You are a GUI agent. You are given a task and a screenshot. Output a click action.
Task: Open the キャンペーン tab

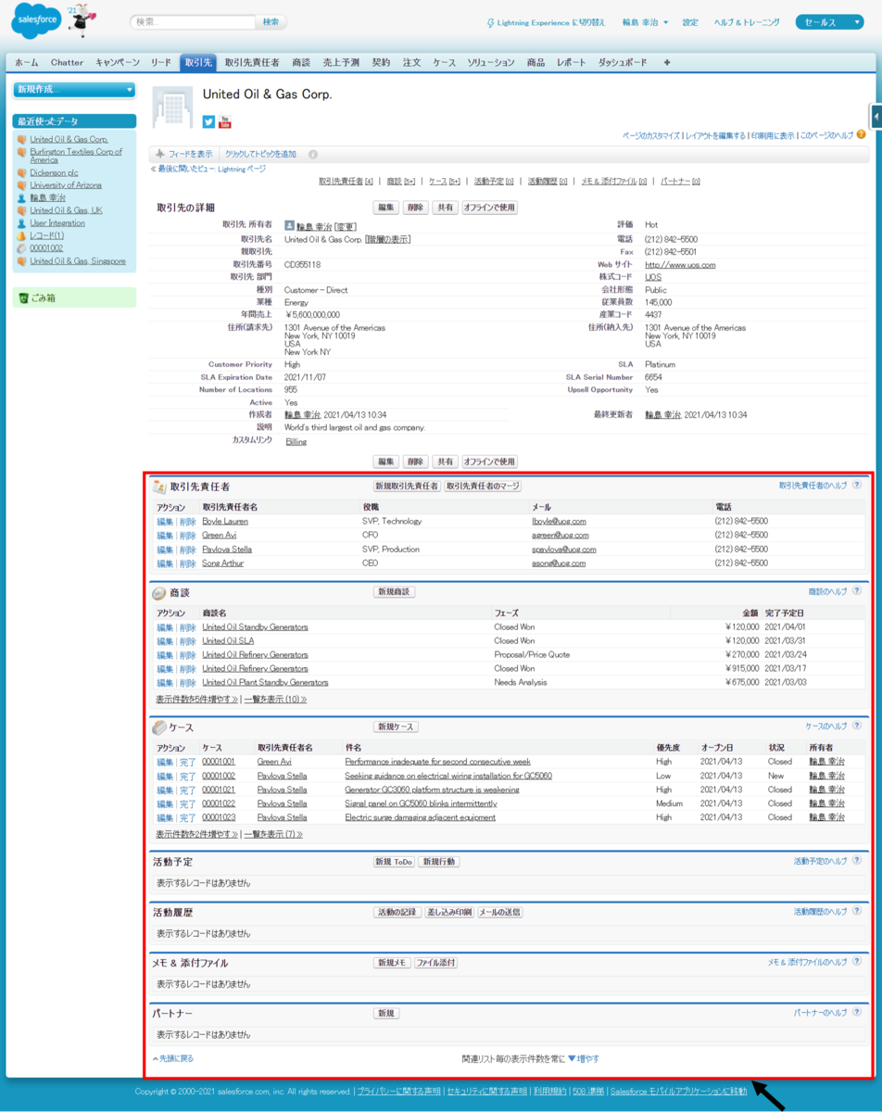tap(118, 62)
